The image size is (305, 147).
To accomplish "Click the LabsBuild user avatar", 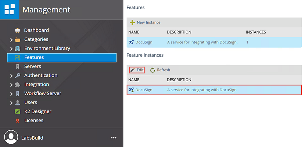I will pyautogui.click(x=11, y=137).
